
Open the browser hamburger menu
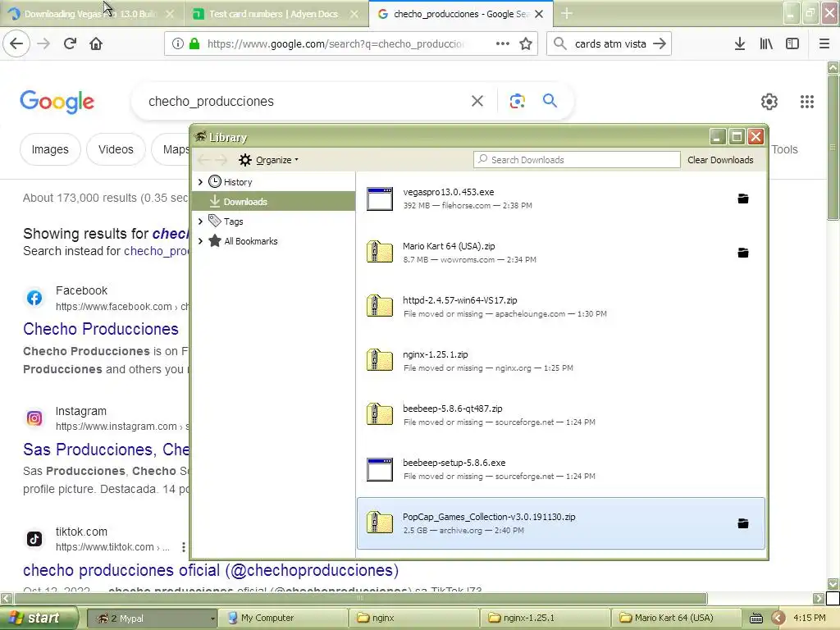pyautogui.click(x=824, y=43)
